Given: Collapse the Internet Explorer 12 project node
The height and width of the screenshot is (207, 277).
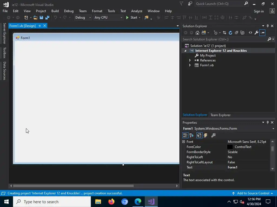Looking at the screenshot, I should [185, 51].
